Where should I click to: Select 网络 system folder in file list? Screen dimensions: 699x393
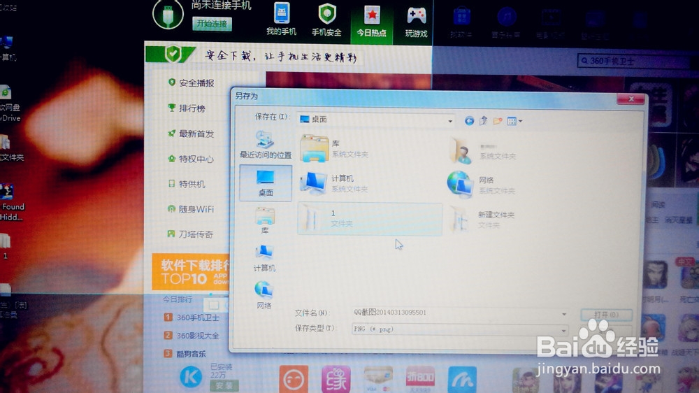pos(482,185)
